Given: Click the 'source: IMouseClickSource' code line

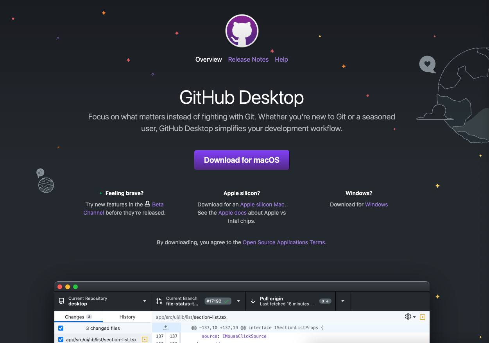Looking at the screenshot, I should (234, 336).
